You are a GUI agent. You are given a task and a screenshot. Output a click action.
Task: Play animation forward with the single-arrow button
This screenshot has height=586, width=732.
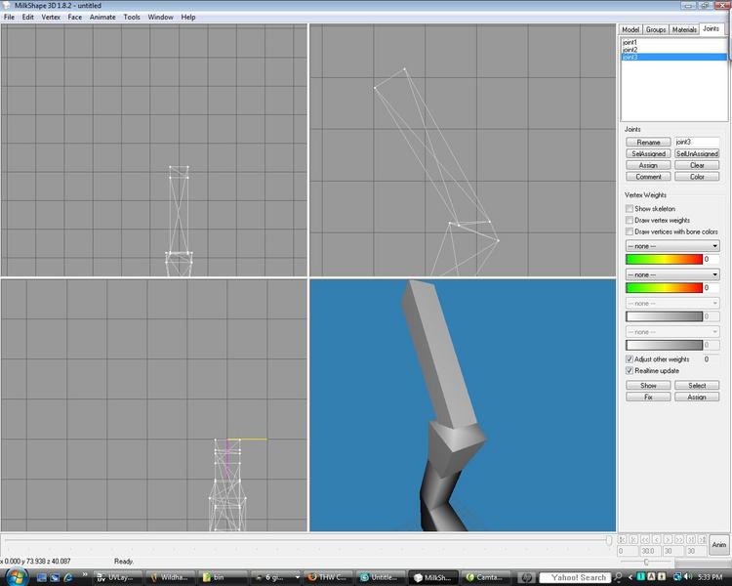click(x=668, y=539)
